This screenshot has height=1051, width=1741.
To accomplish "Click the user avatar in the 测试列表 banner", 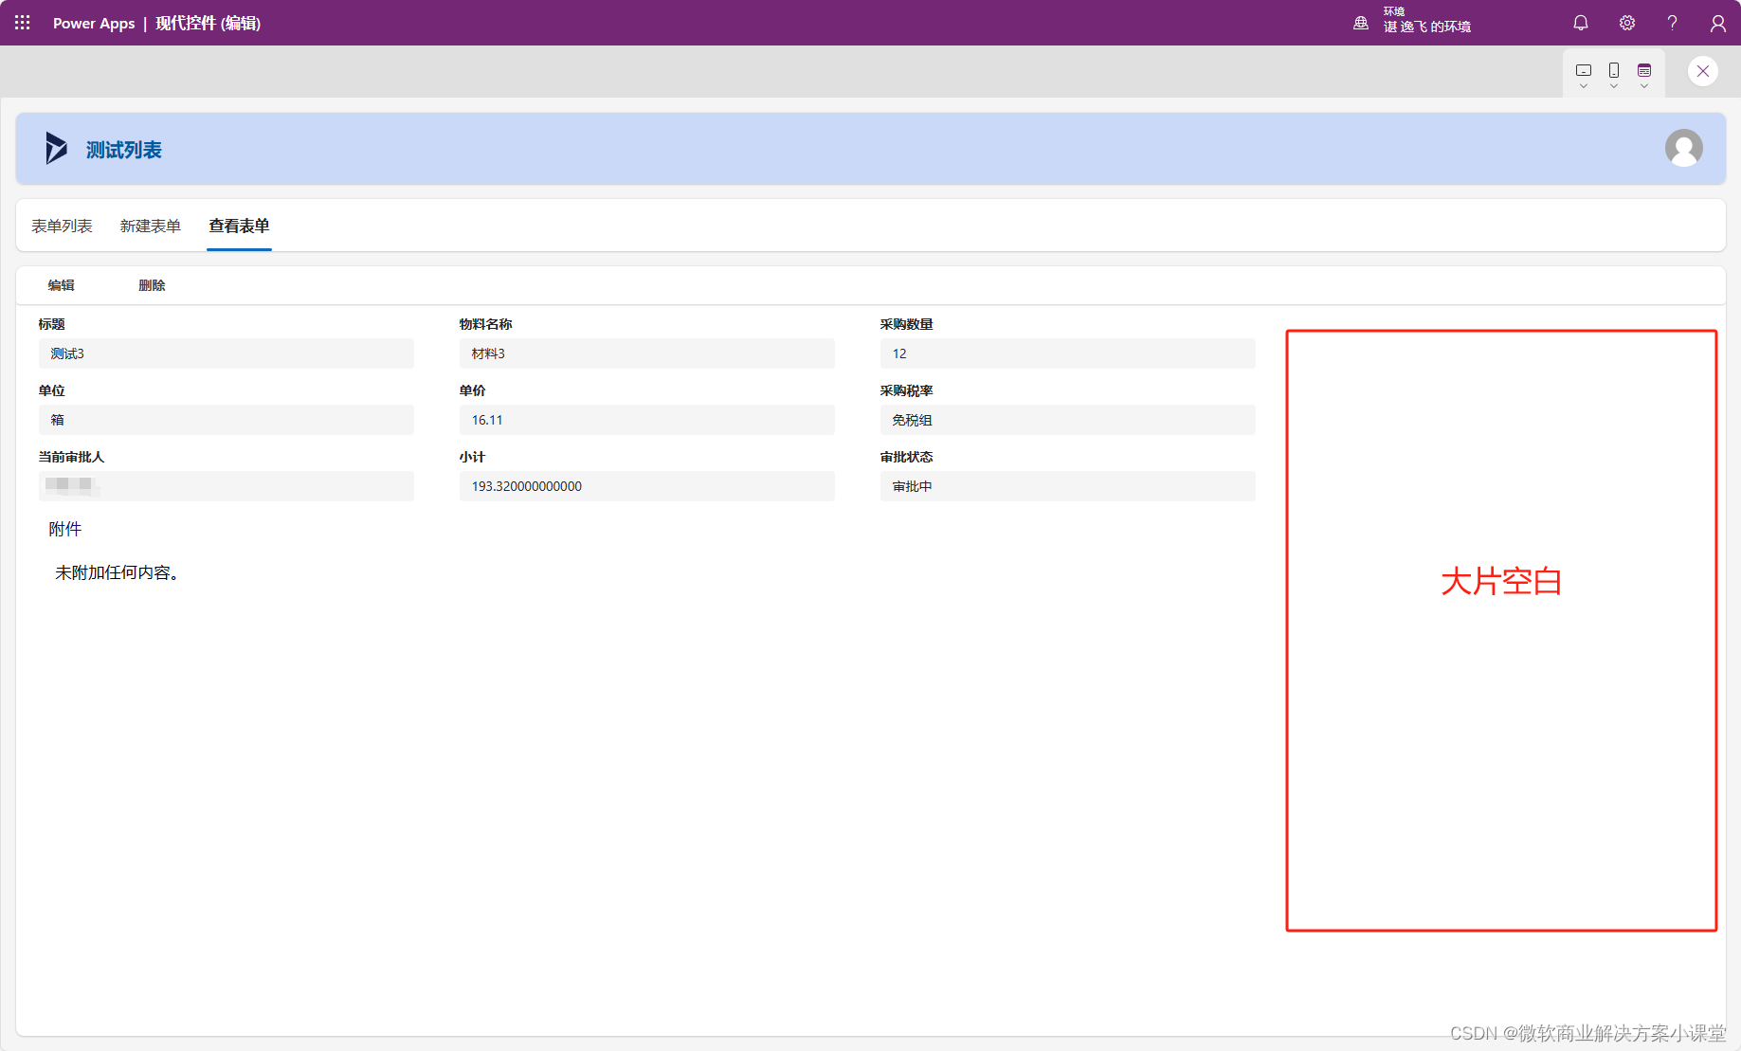I will coord(1683,148).
